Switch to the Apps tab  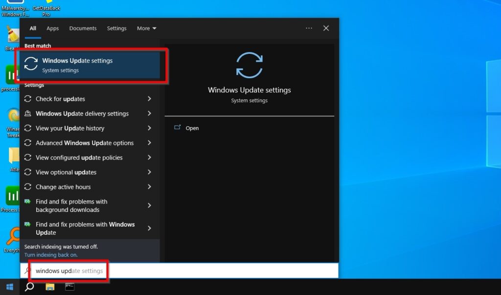(52, 28)
